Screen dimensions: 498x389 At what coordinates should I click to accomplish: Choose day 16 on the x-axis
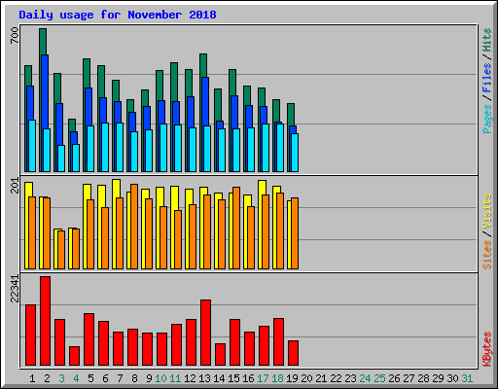coord(248,378)
